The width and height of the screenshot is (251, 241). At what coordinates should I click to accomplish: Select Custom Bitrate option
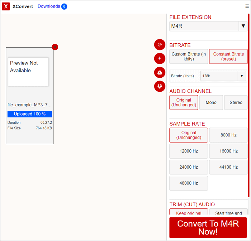click(189, 57)
